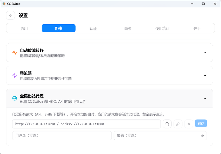
Task: Click the magnifier button beside the proxy field
Action: click(167, 124)
